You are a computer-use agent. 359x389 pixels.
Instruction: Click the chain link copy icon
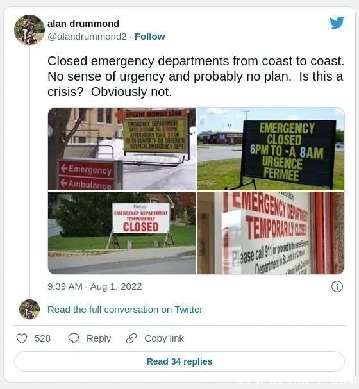click(131, 338)
